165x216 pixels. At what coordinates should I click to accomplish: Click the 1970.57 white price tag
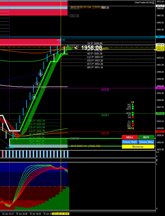(x=160, y=6)
